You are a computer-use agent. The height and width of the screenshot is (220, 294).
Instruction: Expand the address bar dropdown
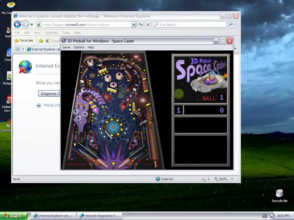point(134,24)
